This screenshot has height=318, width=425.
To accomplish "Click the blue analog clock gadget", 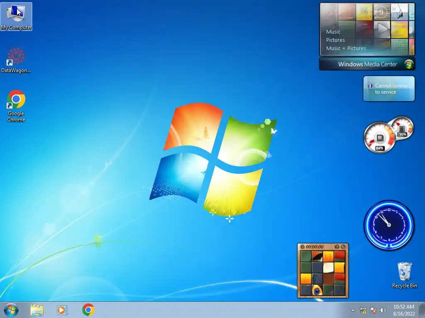I will (x=389, y=225).
